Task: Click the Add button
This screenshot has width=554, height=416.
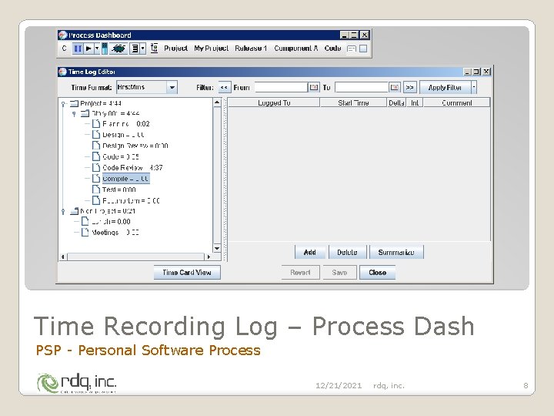Action: tap(309, 252)
